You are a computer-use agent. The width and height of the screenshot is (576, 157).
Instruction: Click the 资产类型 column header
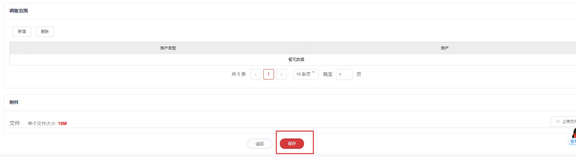tap(168, 48)
